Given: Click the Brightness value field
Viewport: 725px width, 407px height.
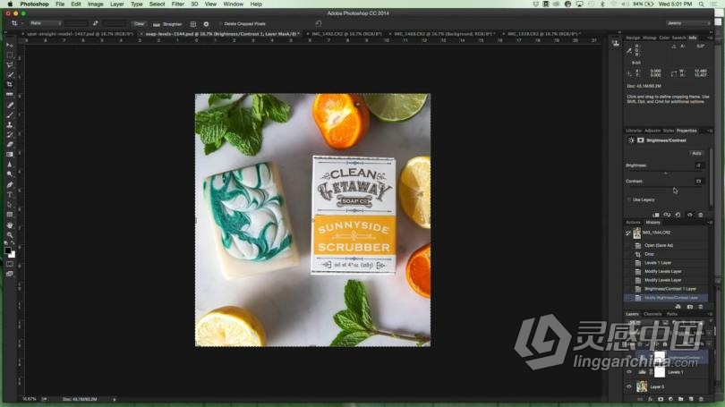Looking at the screenshot, I should [x=698, y=165].
